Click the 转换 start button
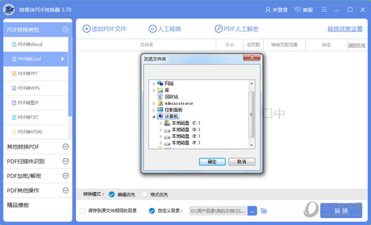 [x=341, y=211]
